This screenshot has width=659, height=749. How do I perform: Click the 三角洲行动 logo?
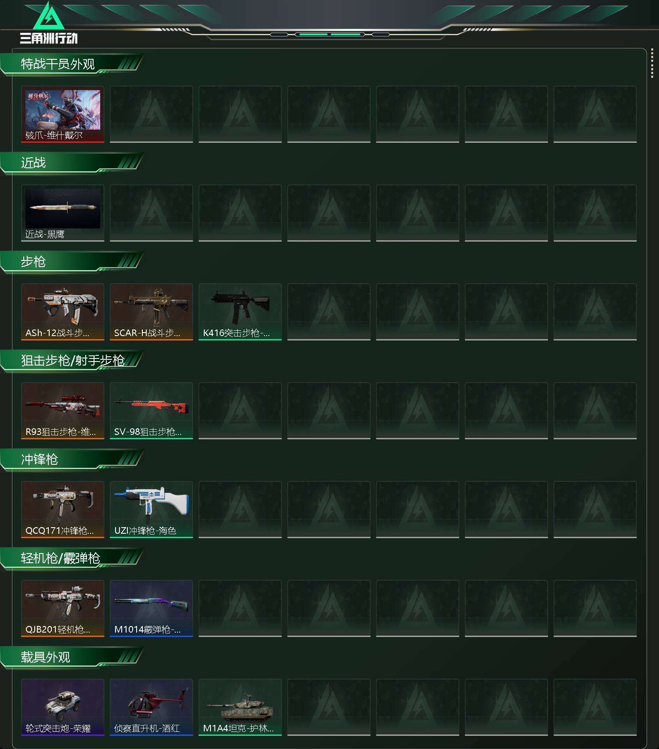pos(49,23)
